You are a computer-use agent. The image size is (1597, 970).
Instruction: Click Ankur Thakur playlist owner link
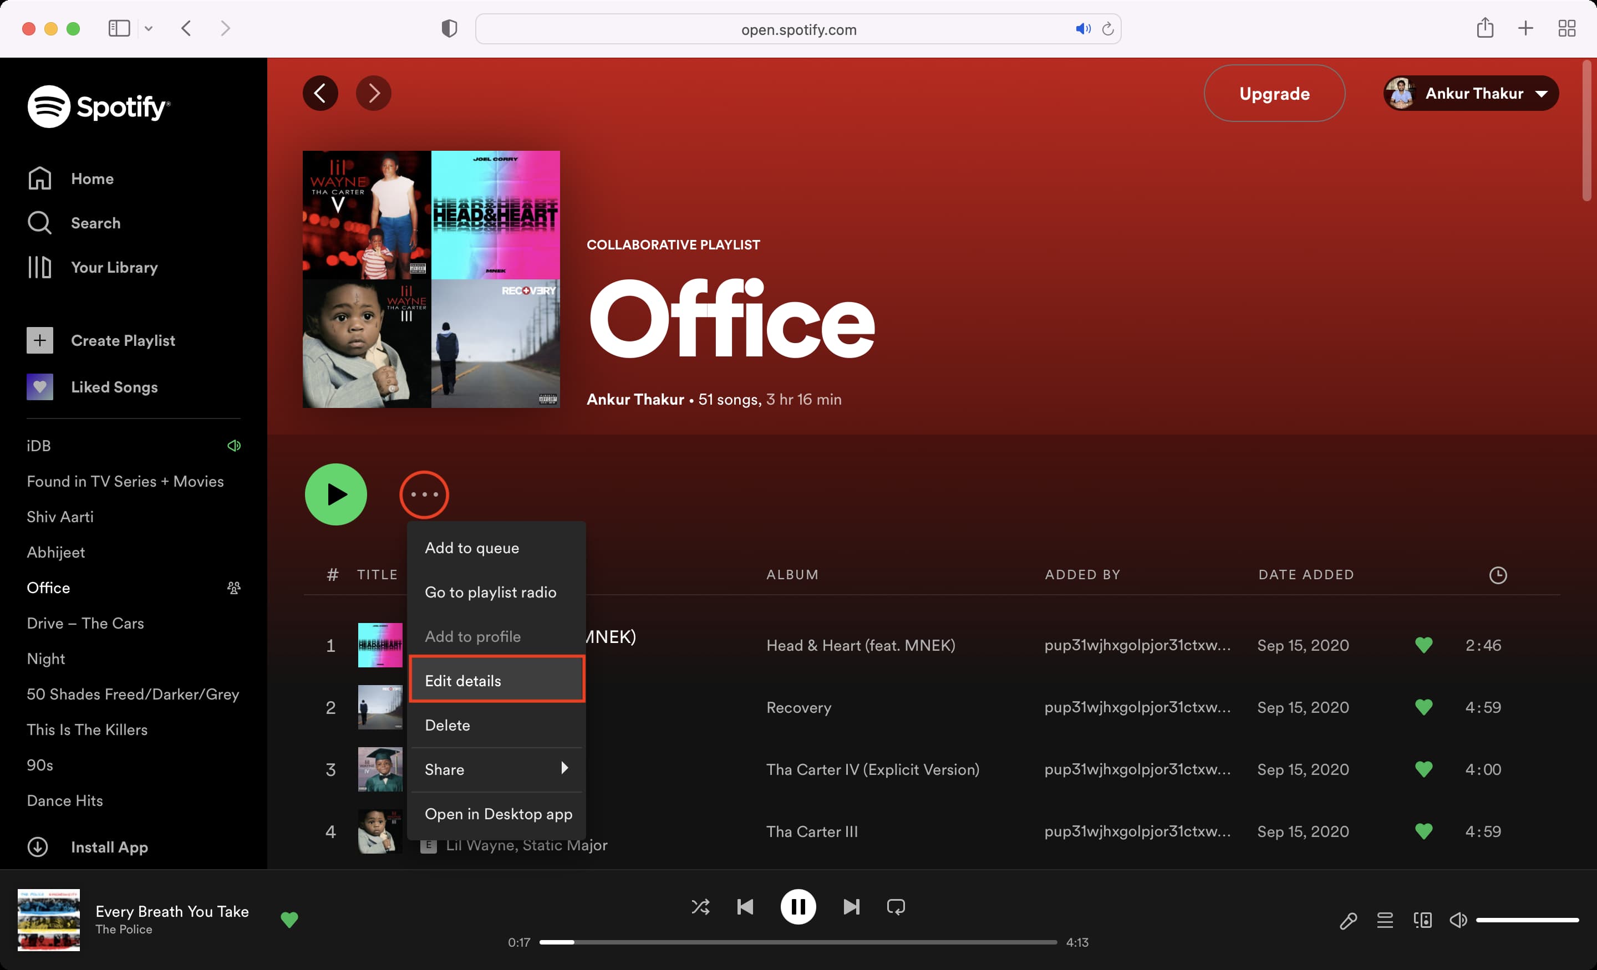[635, 399]
